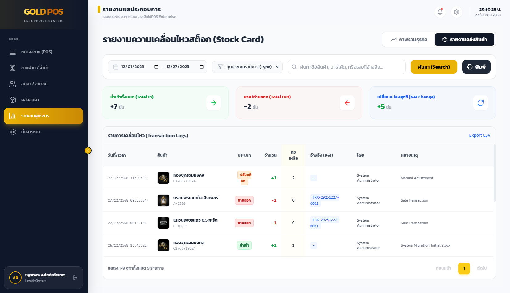Click the refresh icon on Net Change card

pyautogui.click(x=480, y=103)
